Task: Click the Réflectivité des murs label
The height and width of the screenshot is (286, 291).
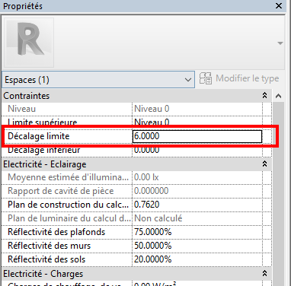Action: point(49,246)
